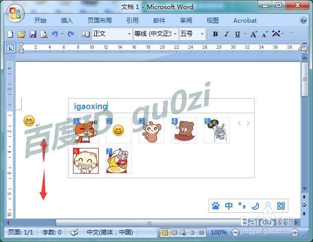Open IME toolbox grid icon
Viewport: 313px width, 242px height.
point(281,206)
